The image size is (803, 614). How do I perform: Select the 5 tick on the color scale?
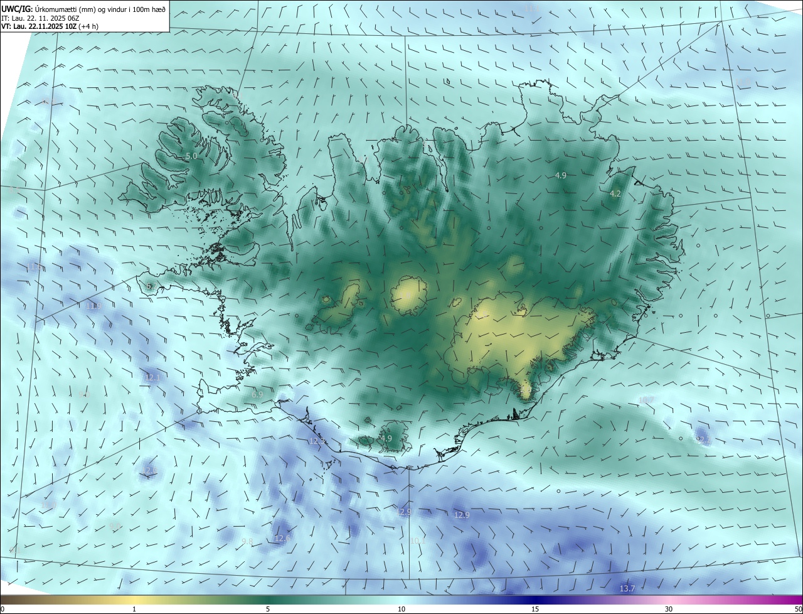click(x=268, y=609)
